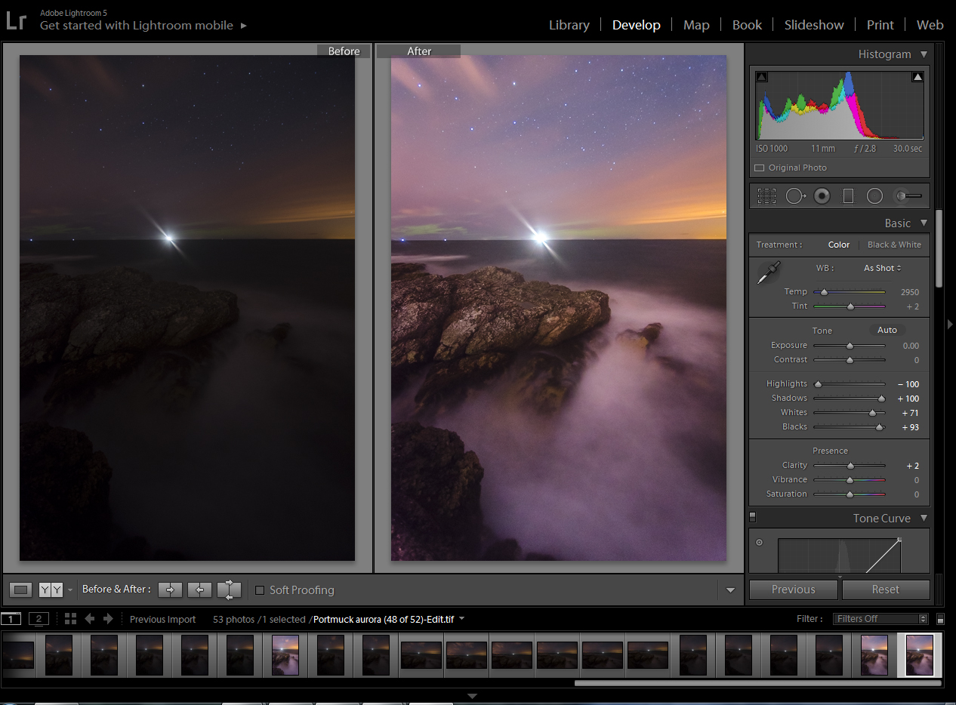Image resolution: width=956 pixels, height=705 pixels.
Task: Click the Lightroom Lr identity plate logo
Action: coord(16,20)
